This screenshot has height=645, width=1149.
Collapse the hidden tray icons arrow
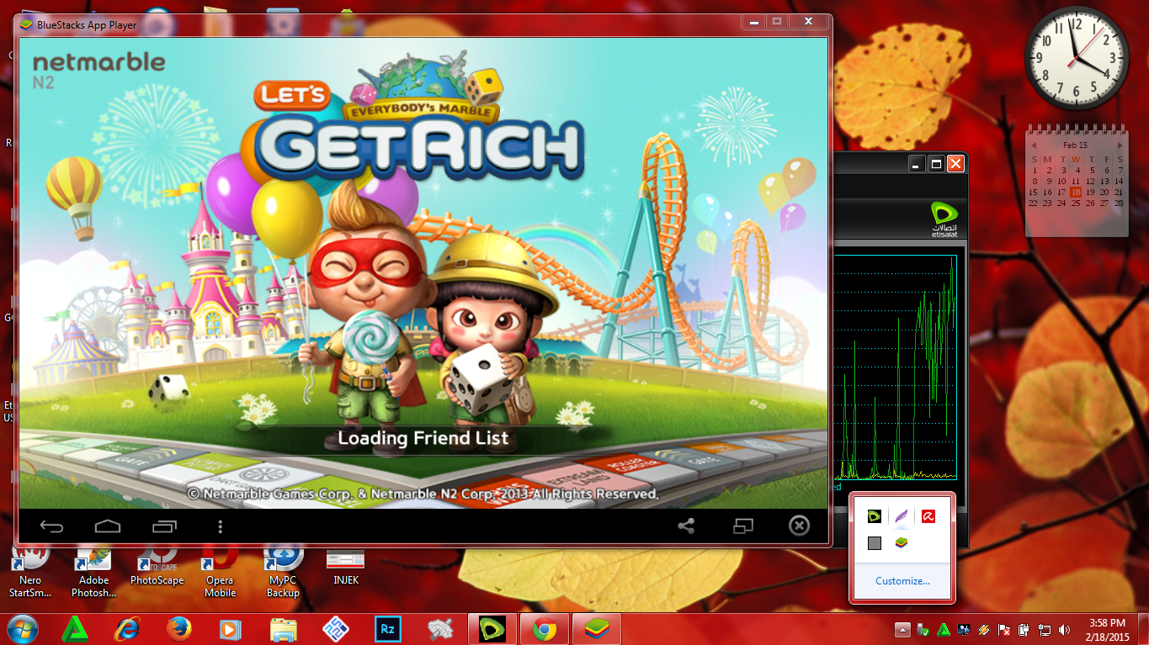[902, 629]
